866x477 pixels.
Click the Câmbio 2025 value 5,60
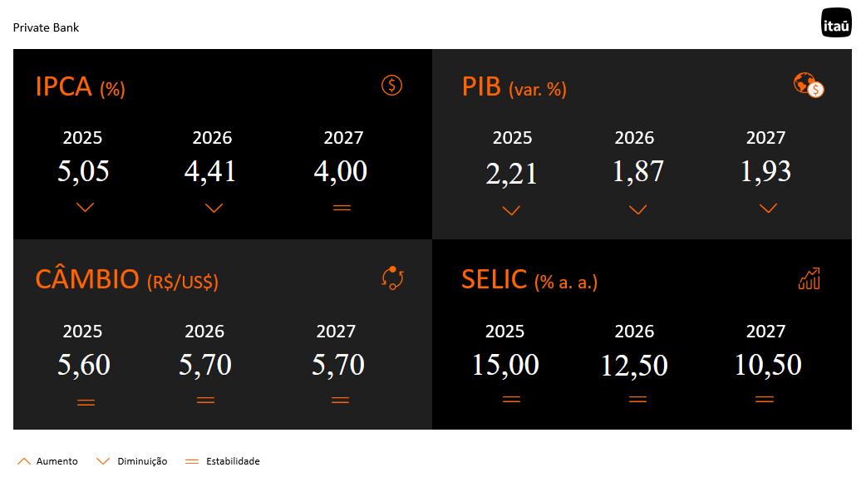click(84, 365)
